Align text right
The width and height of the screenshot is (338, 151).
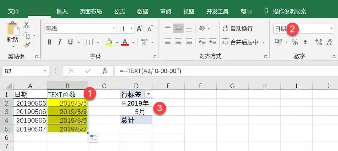pyautogui.click(x=189, y=42)
